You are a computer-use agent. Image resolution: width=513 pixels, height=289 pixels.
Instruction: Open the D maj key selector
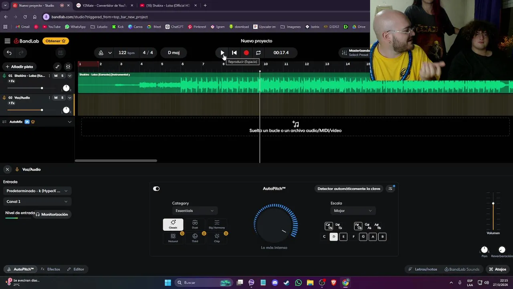pyautogui.click(x=174, y=53)
